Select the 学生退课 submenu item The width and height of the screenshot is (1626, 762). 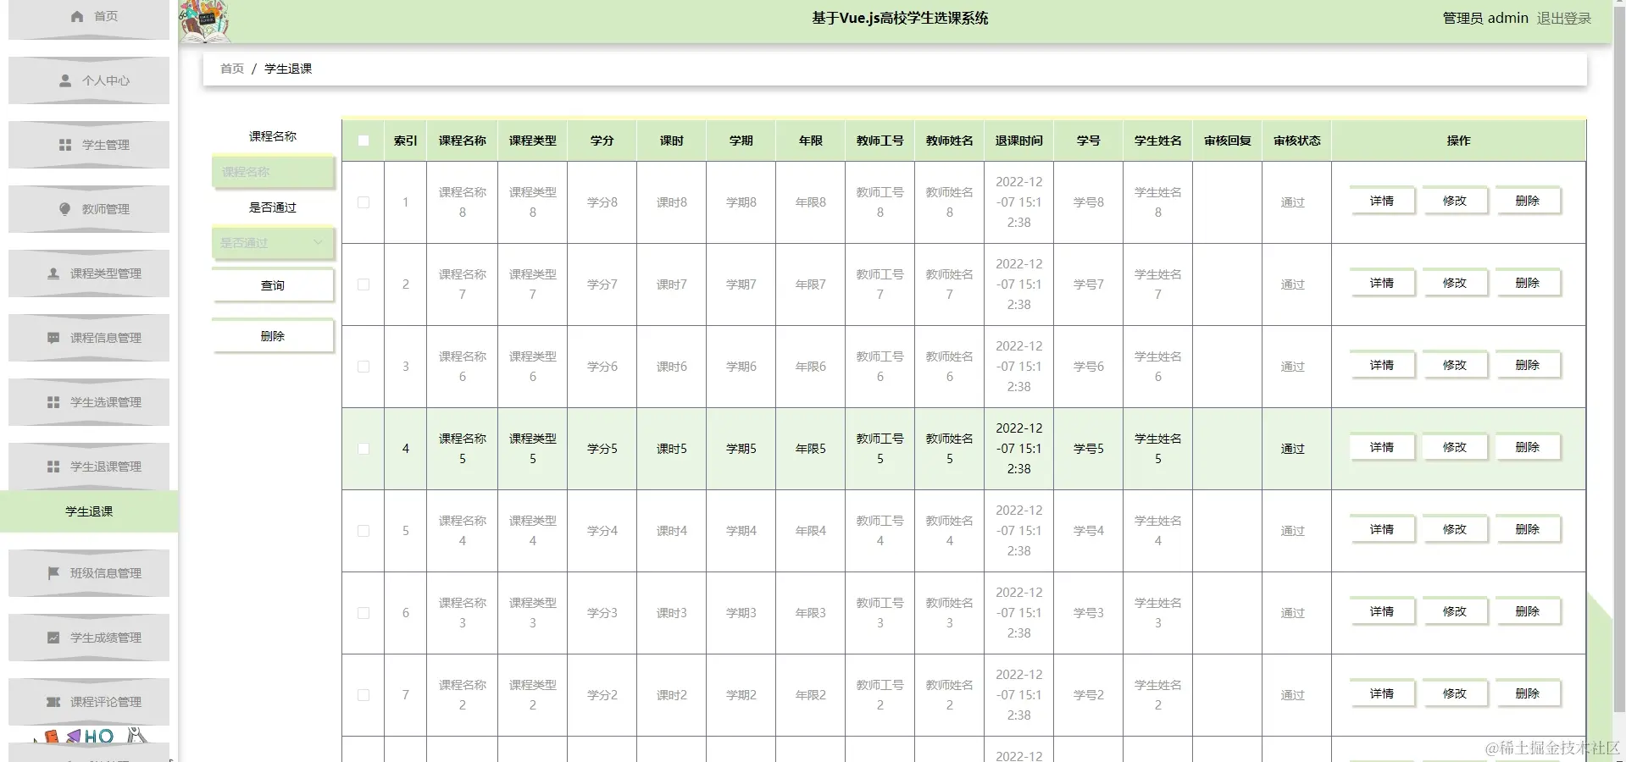coord(89,511)
